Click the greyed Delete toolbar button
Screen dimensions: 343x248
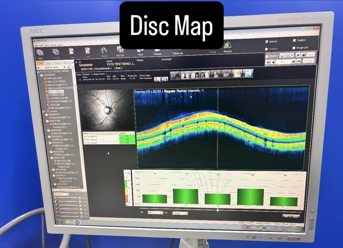pos(212,52)
